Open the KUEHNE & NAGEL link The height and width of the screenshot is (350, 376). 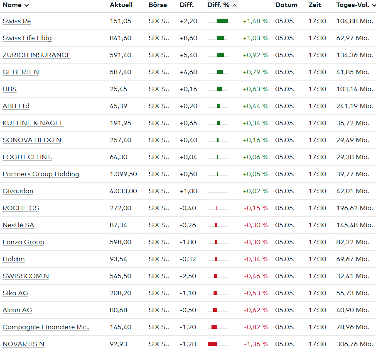click(x=33, y=123)
